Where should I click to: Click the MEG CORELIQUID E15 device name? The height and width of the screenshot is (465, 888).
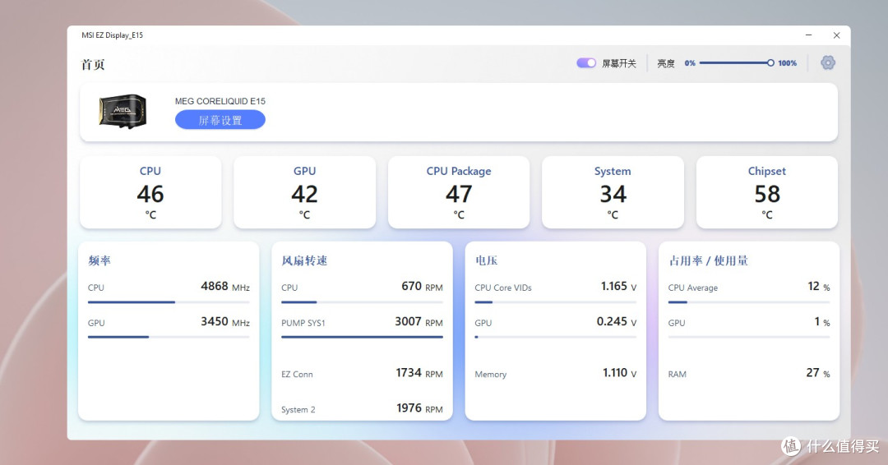point(220,101)
